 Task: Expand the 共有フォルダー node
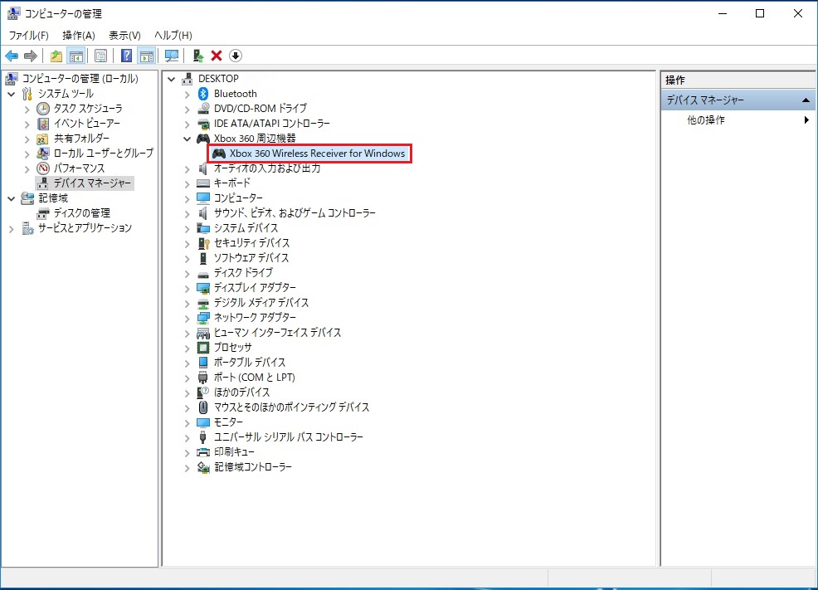27,139
